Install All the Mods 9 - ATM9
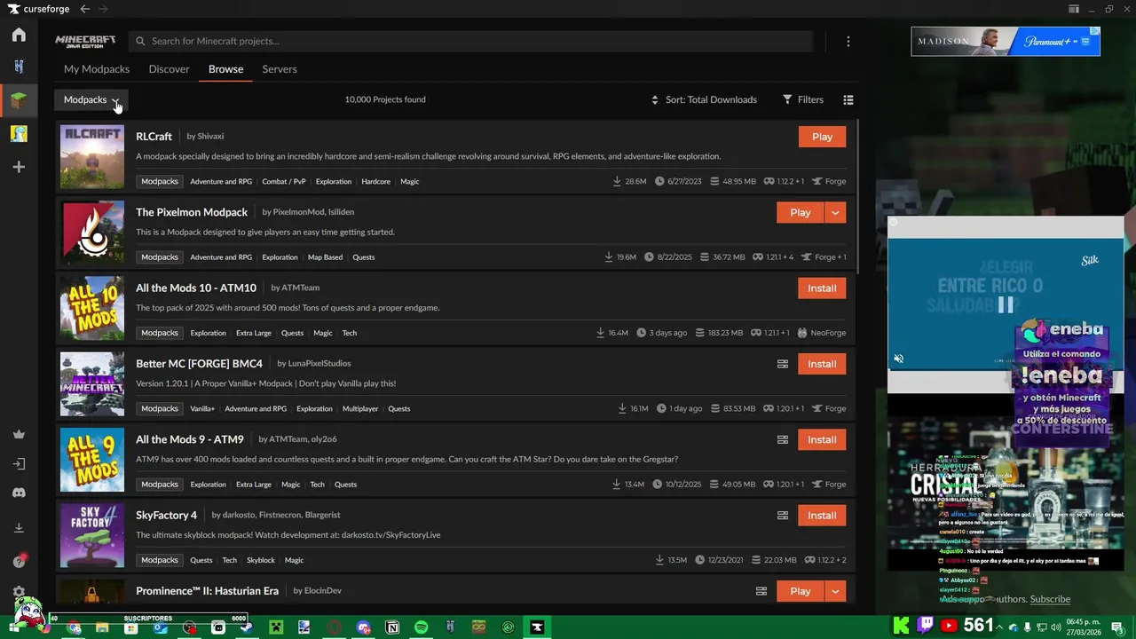This screenshot has width=1136, height=639. point(822,439)
